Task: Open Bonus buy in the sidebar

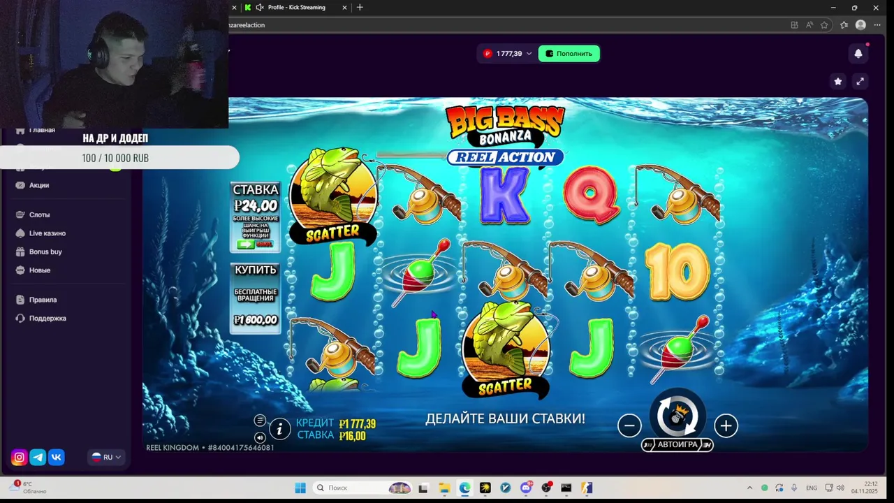Action: [45, 251]
